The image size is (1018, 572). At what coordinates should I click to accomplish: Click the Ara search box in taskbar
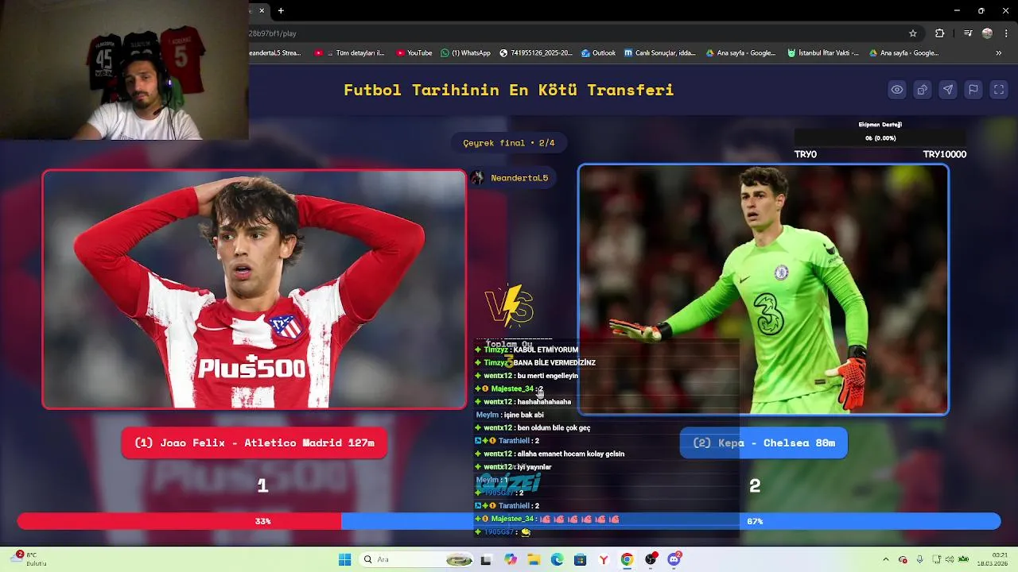coord(418,559)
